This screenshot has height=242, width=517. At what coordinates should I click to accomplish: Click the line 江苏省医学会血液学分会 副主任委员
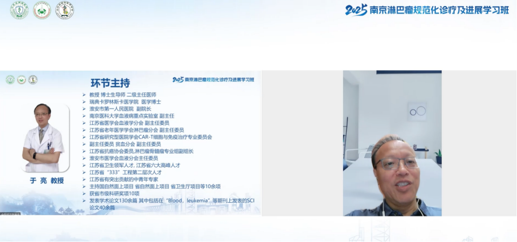(x=129, y=123)
